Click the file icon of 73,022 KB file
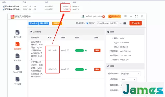Screen dimensions: 165x97 click(4, 9)
